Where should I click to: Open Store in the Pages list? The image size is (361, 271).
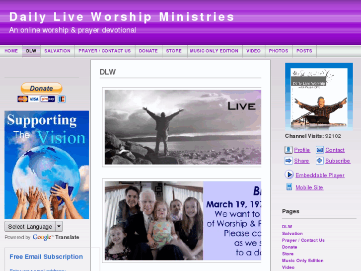click(x=288, y=254)
